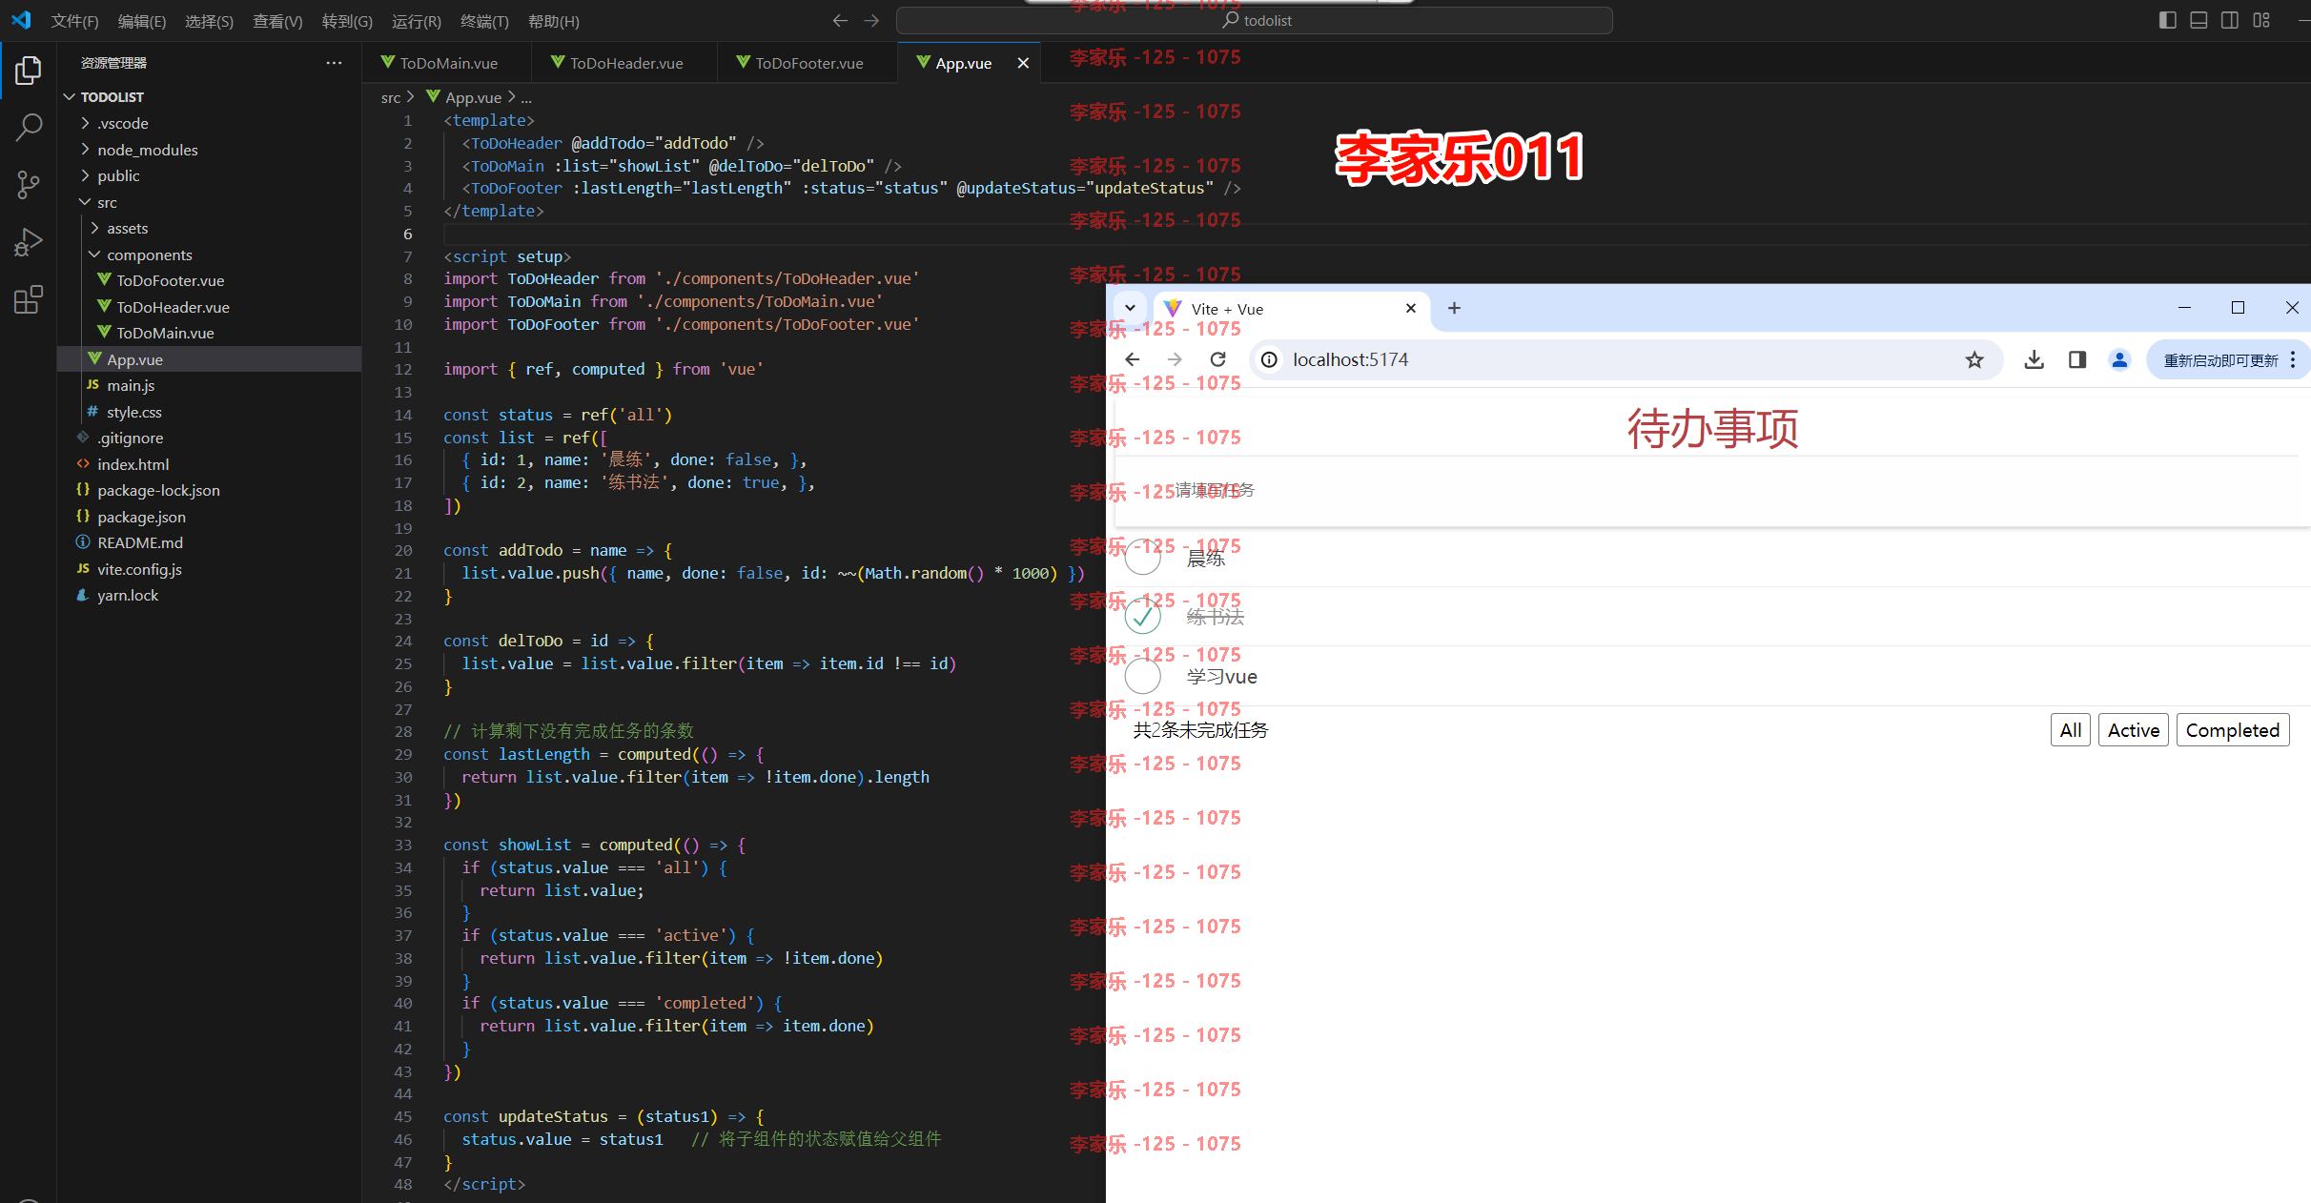Screen dimensions: 2311x1203
Task: Click 重新启动即可更新 update button
Action: [x=2220, y=360]
